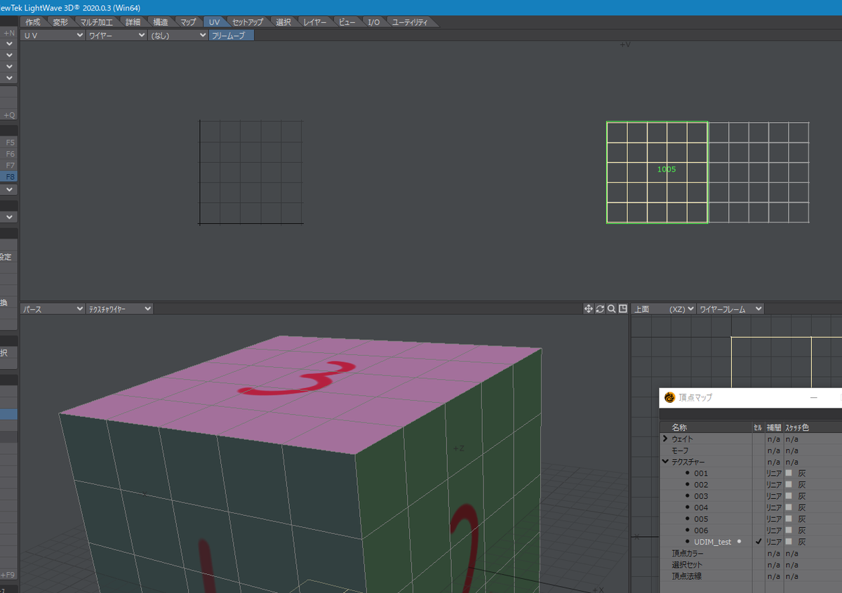This screenshot has height=593, width=842.
Task: Click the viewport pan (move) icon
Action: pyautogui.click(x=589, y=309)
